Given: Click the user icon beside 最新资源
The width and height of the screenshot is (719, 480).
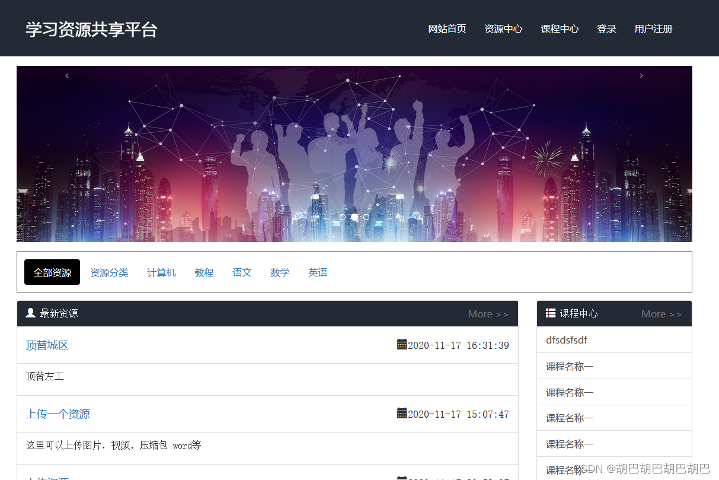Looking at the screenshot, I should 31,313.
